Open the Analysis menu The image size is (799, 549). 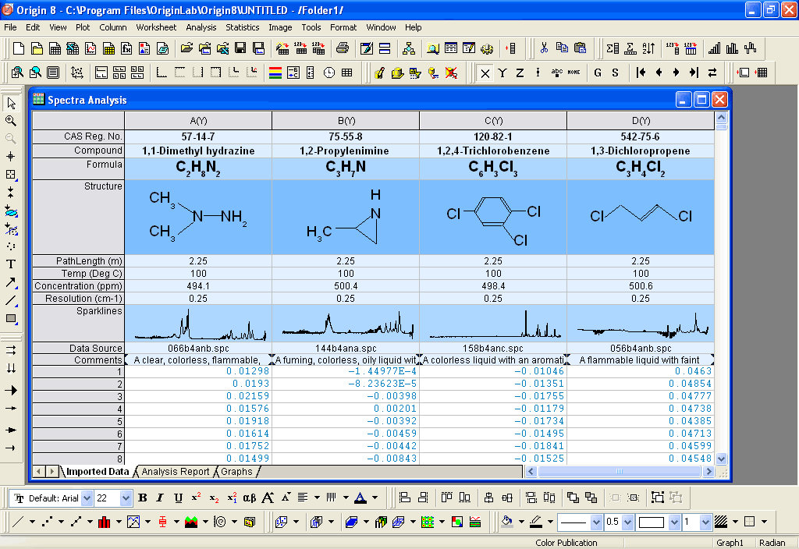pyautogui.click(x=201, y=27)
